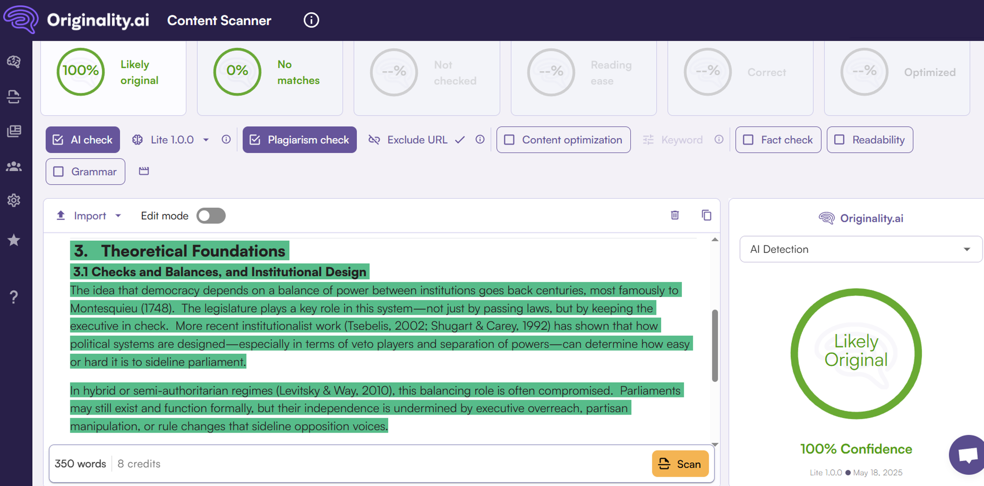Screen dimensions: 984x486
Task: Click the Scan button
Action: pyautogui.click(x=680, y=464)
